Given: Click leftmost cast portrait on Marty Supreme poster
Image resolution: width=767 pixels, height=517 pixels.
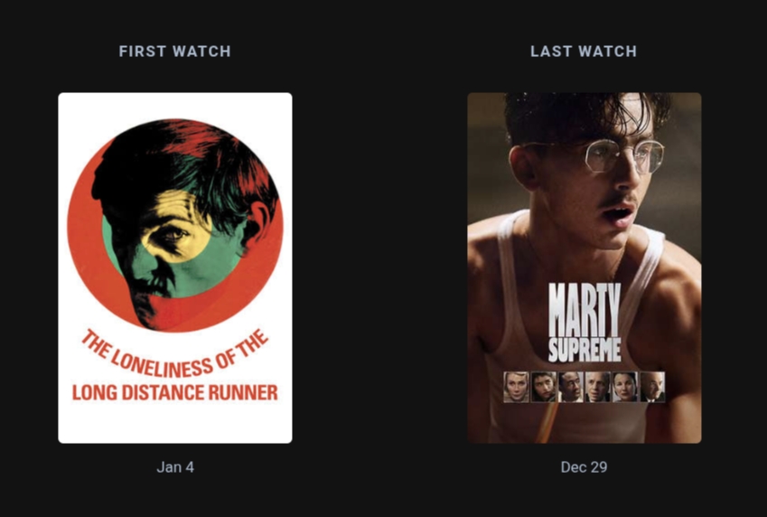Looking at the screenshot, I should pos(516,387).
